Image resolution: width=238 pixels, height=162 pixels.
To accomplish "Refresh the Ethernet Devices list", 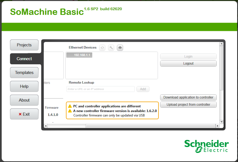I will [102, 47].
